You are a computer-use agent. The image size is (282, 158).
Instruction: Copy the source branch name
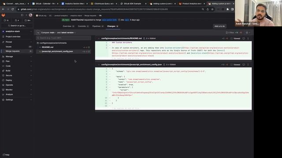point(119,20)
